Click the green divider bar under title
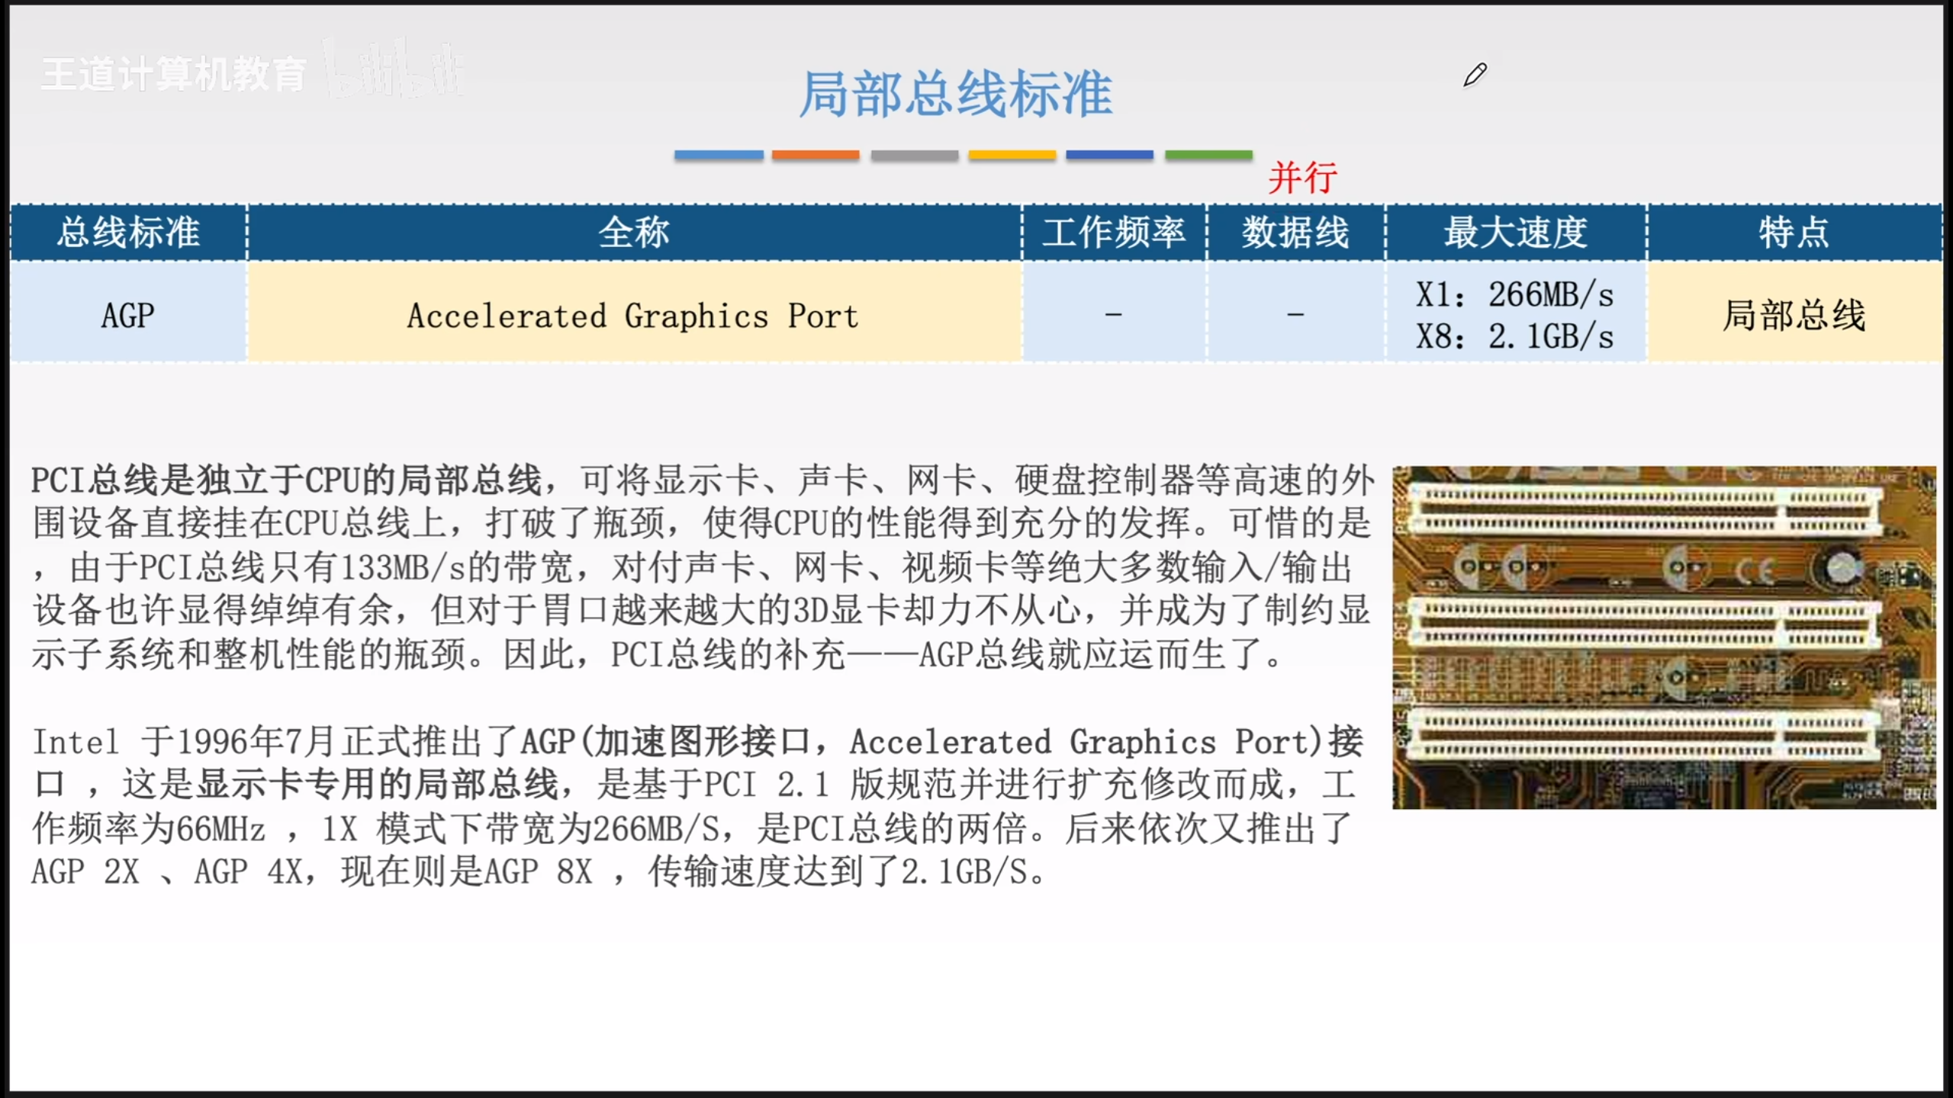 pyautogui.click(x=1208, y=155)
